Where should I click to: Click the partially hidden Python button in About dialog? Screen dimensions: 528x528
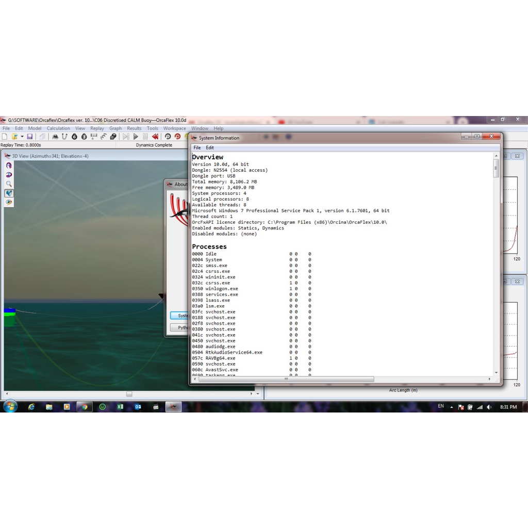tap(179, 327)
